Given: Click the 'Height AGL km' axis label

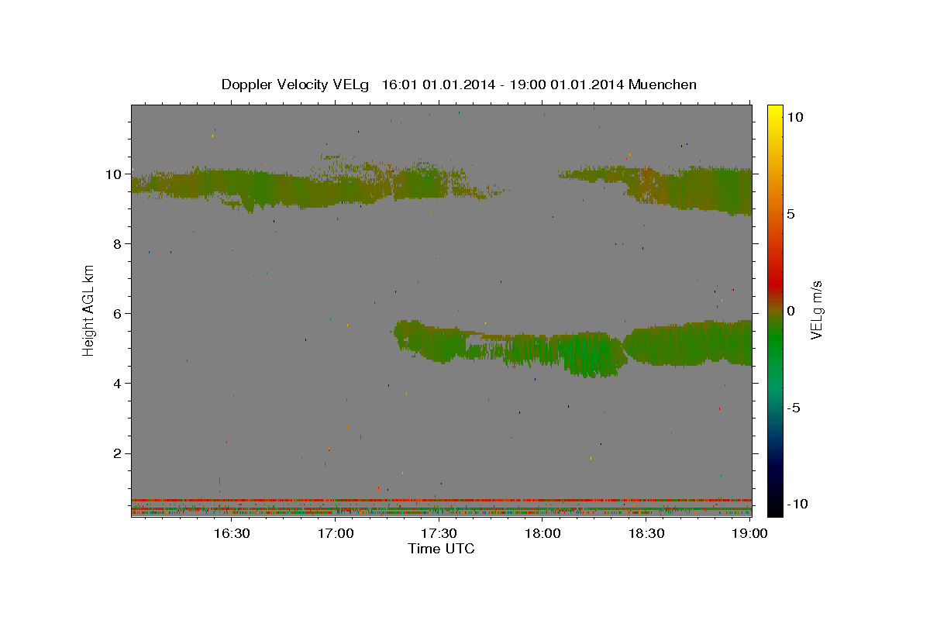Looking at the screenshot, I should 89,310.
